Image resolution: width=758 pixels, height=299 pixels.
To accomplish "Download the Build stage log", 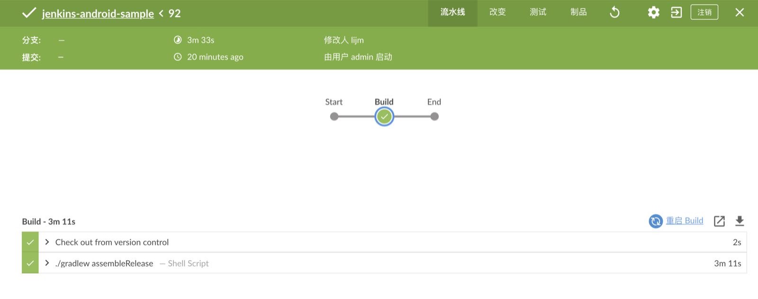I will coord(739,221).
